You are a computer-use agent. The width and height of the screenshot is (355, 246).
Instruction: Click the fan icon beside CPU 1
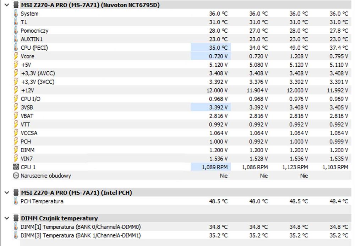[x=16, y=167]
